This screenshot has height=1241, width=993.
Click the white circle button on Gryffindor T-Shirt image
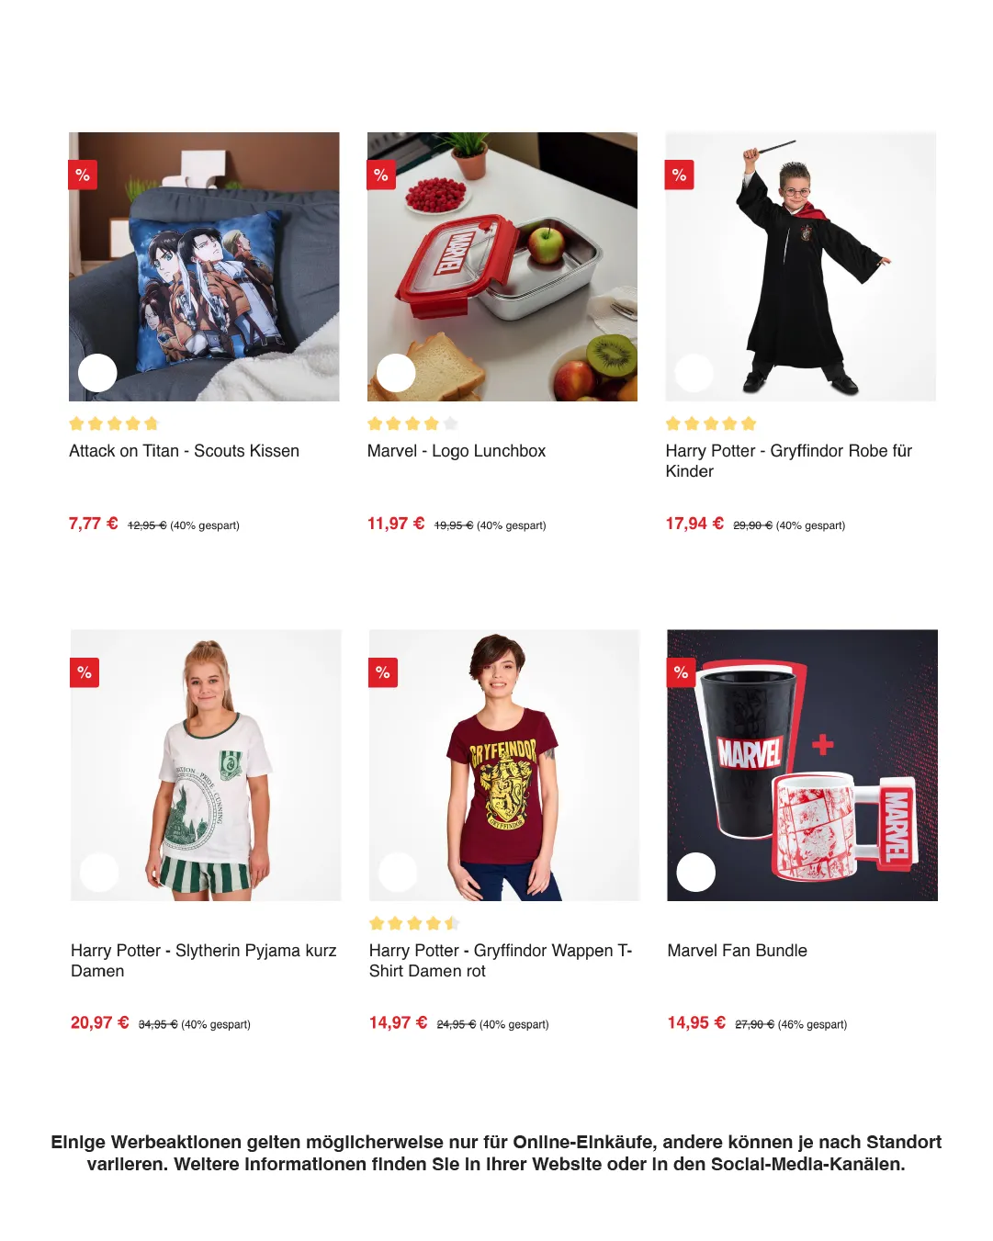coord(398,873)
